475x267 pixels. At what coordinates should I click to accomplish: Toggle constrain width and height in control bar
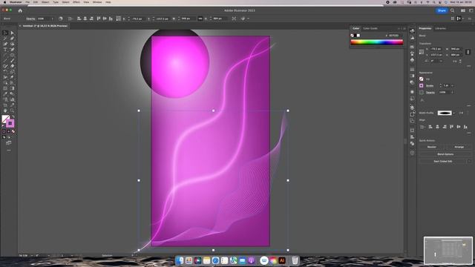[200, 19]
